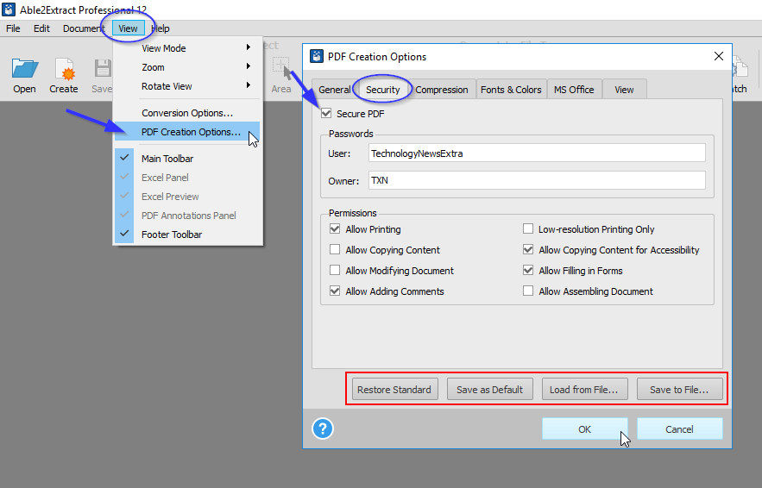Switch to the Fonts & Colors tab
Screen dimensions: 762x488
pyautogui.click(x=511, y=90)
